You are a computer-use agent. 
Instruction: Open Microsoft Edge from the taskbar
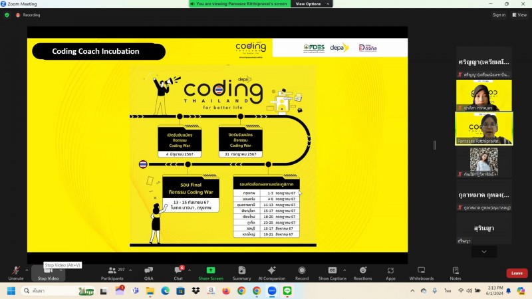[x=165, y=291]
